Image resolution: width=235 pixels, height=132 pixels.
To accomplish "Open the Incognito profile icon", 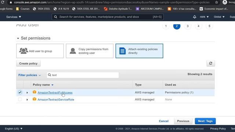I will tap(225, 2).
